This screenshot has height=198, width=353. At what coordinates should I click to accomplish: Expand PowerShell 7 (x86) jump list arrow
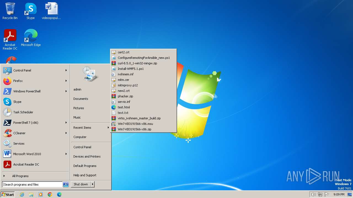pos(66,123)
